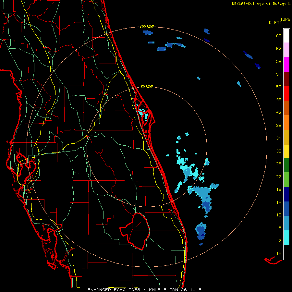
Task: Click the 18 legend value
Action: click(279, 189)
